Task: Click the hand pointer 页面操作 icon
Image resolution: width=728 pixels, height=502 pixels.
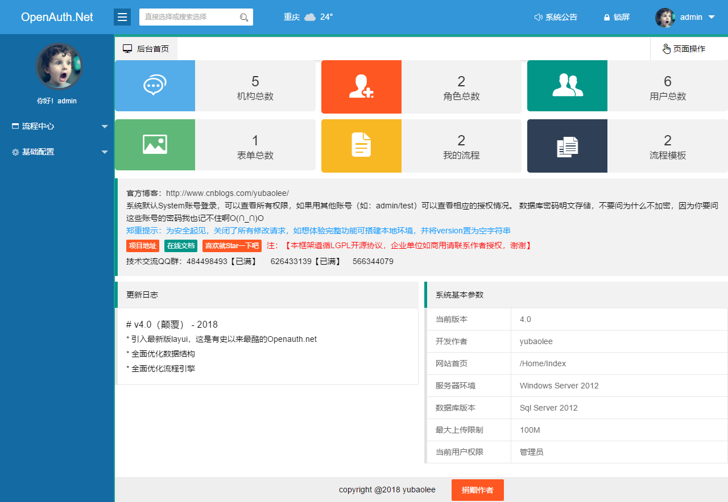Action: (667, 49)
